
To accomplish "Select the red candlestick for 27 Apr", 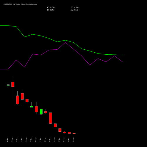I will click(60, 130).
